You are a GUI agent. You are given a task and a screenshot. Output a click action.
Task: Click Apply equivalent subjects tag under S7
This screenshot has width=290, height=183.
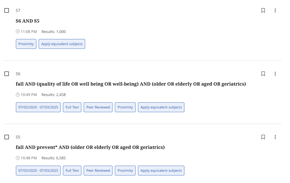click(62, 44)
